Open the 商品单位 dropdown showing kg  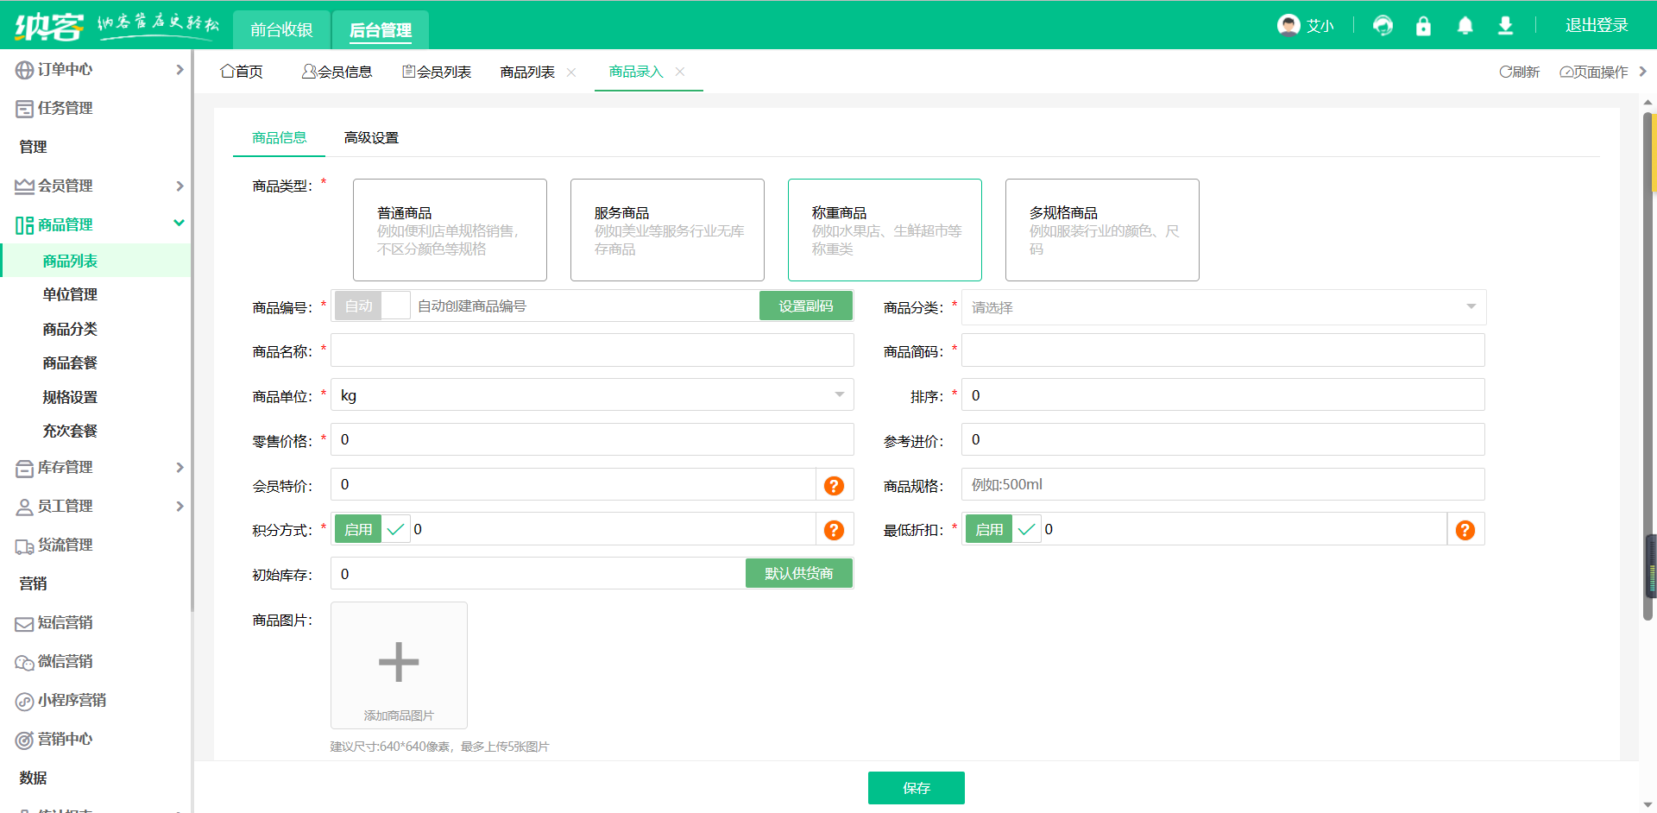[x=591, y=394]
